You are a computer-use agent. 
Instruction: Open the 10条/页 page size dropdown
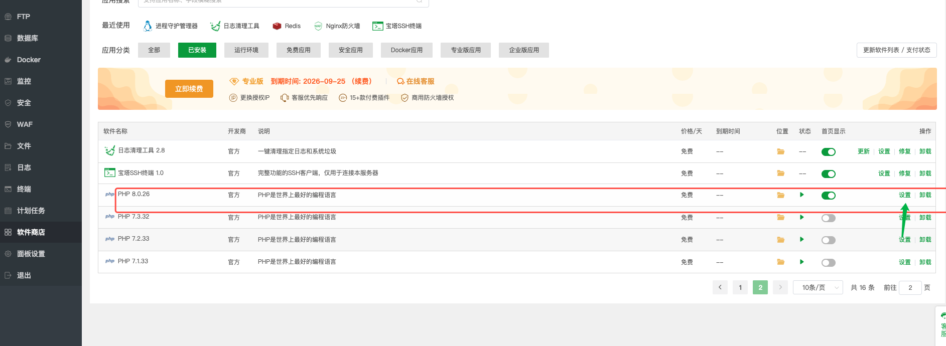point(818,287)
